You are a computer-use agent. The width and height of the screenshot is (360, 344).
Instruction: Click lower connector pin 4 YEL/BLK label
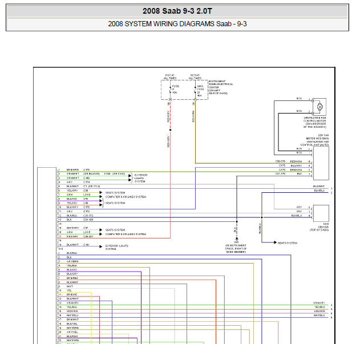[72, 265]
